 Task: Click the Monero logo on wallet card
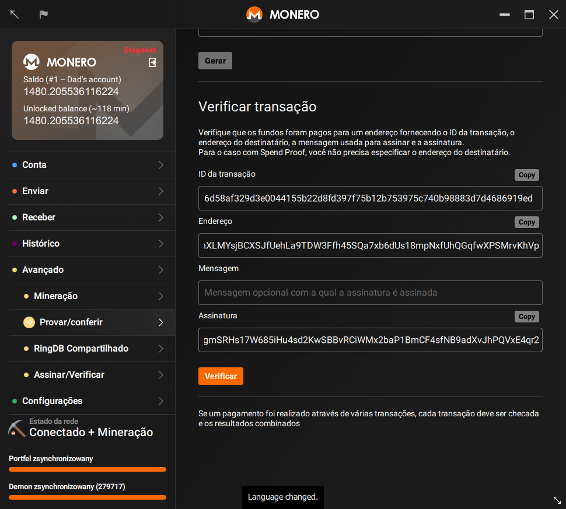(x=32, y=62)
